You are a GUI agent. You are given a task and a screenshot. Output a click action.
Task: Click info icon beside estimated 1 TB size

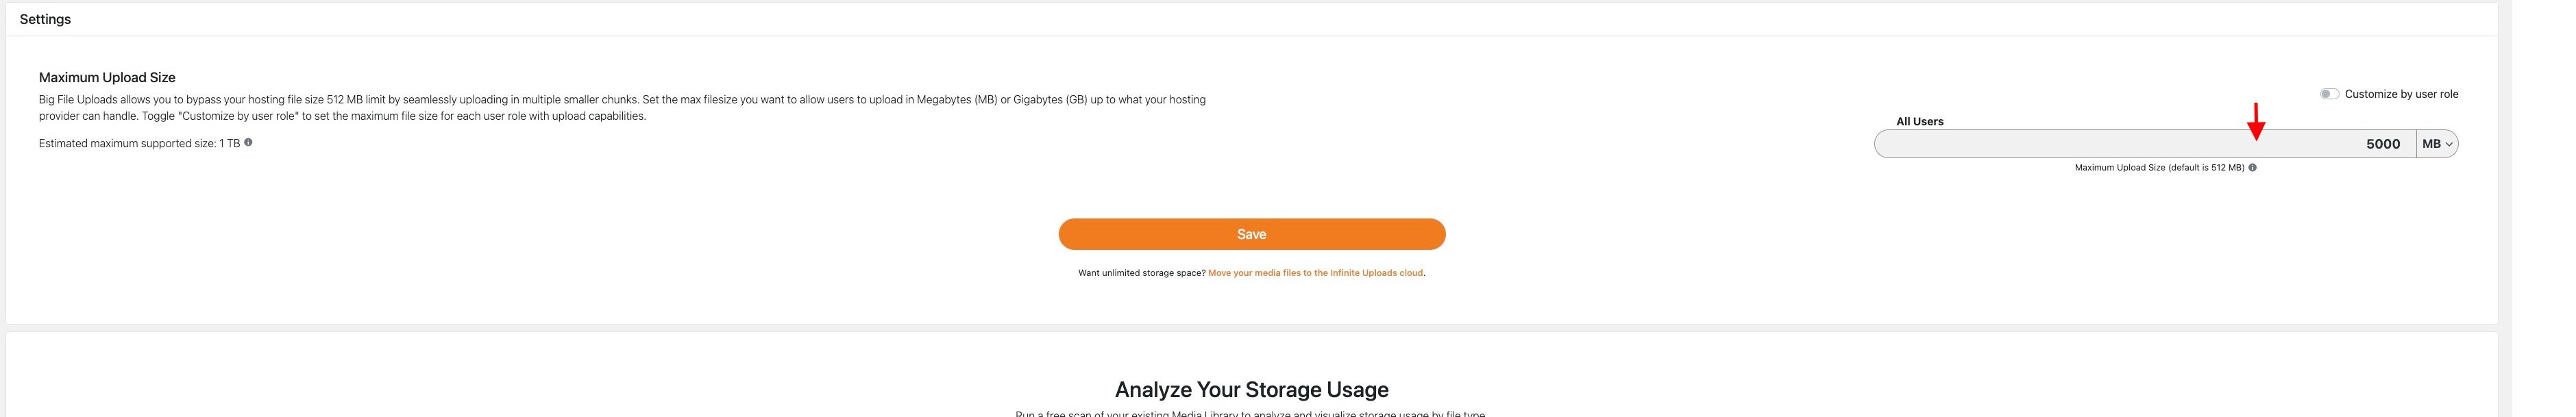pos(248,142)
